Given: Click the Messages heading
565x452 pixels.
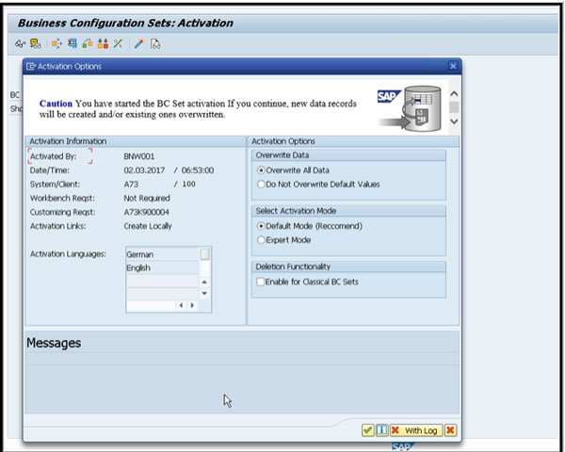Looking at the screenshot, I should [x=54, y=343].
